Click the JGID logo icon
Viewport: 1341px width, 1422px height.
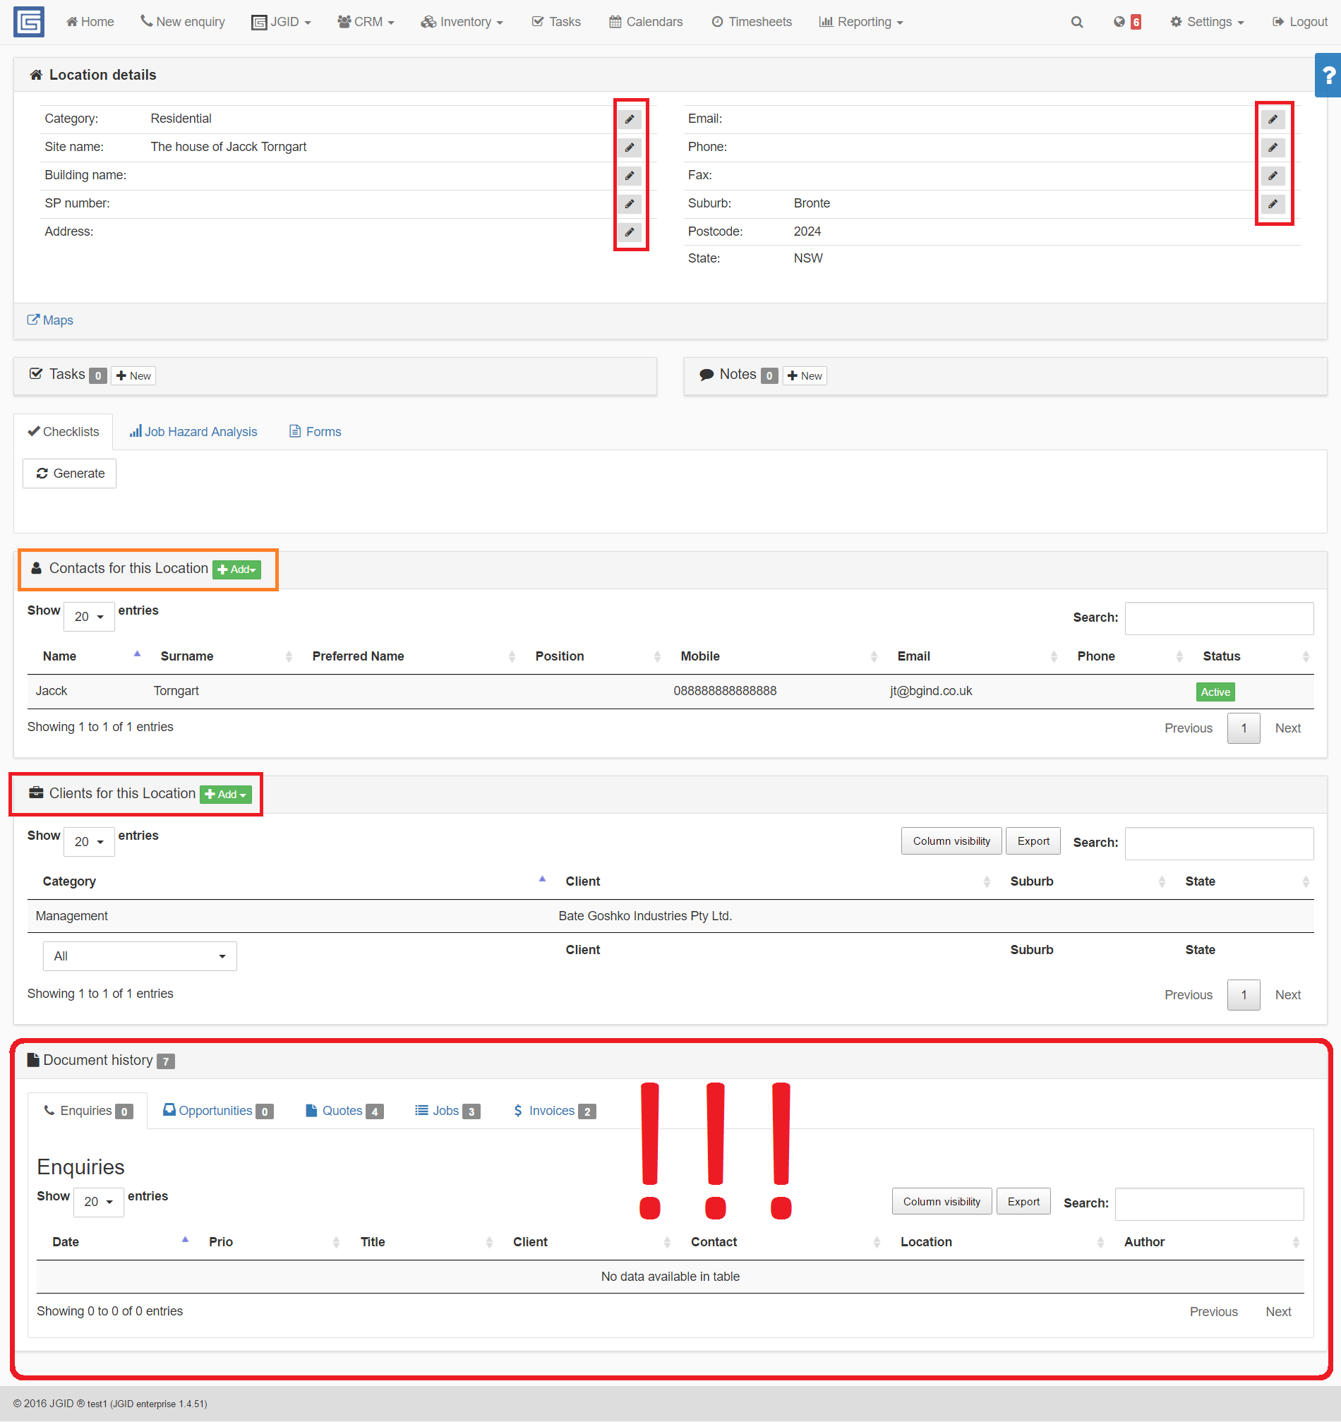pos(29,21)
